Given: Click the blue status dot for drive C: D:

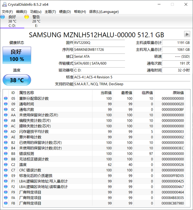Looking at the screenshot, I should (3, 17).
